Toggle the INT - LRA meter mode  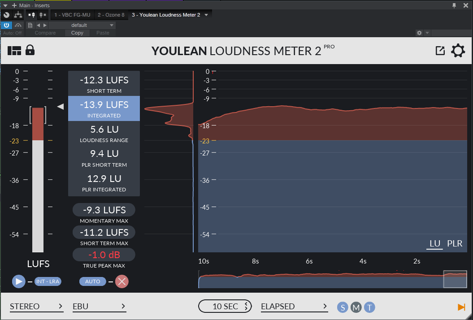[x=48, y=281]
